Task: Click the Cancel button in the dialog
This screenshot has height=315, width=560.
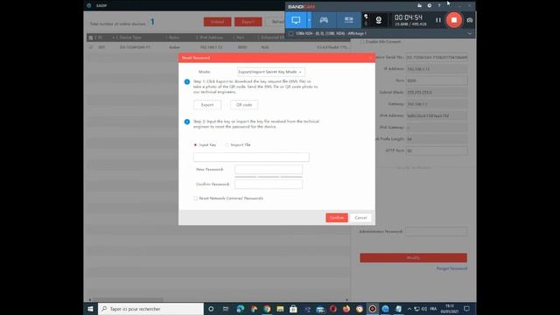Action: pos(360,218)
